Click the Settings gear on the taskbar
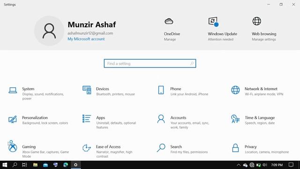 (76, 165)
